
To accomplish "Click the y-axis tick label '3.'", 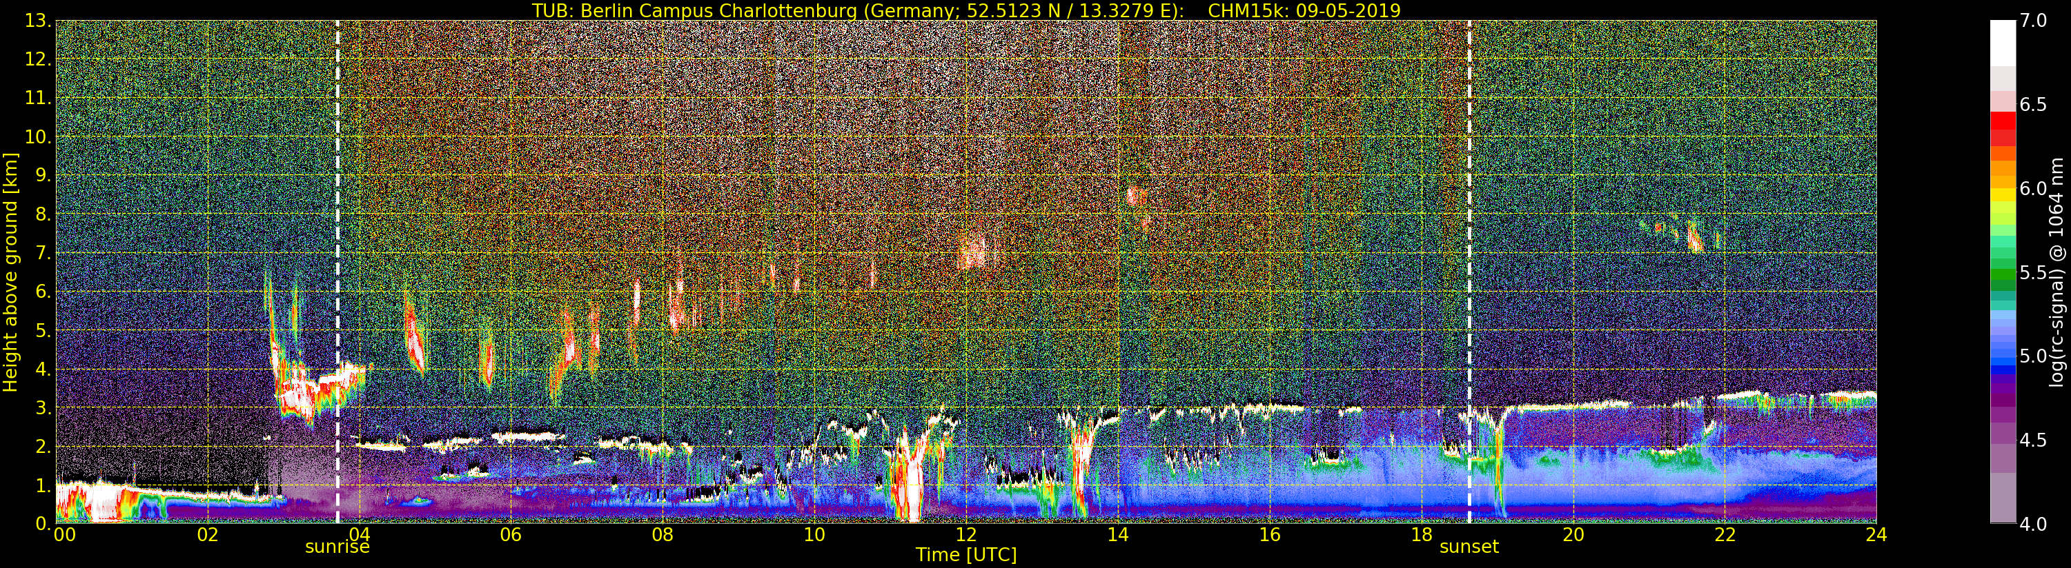I will pyautogui.click(x=42, y=407).
